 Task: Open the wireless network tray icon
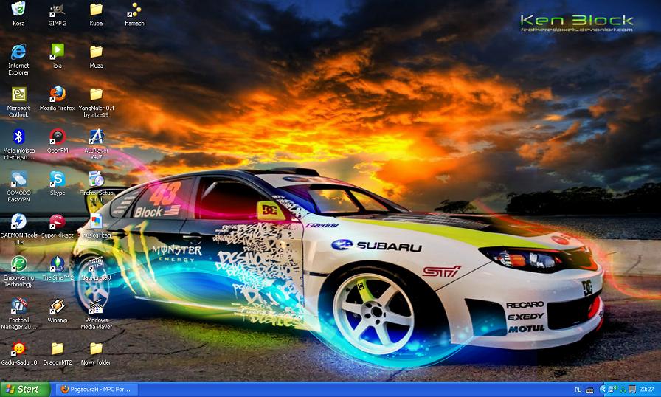click(613, 390)
